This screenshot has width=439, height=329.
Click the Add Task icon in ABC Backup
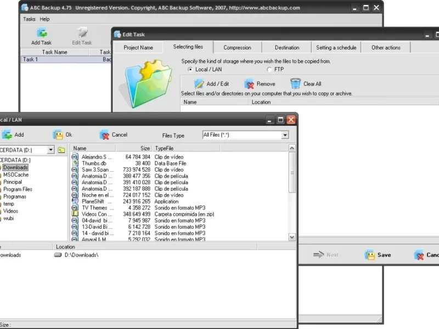tap(42, 33)
